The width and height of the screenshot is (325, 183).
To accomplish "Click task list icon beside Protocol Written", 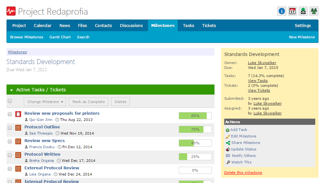I will click(18, 155).
